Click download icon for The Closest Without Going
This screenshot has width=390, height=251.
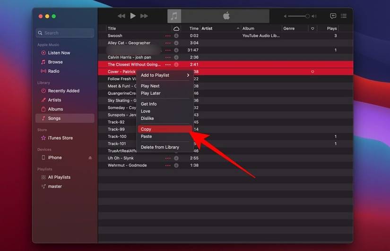click(x=176, y=65)
